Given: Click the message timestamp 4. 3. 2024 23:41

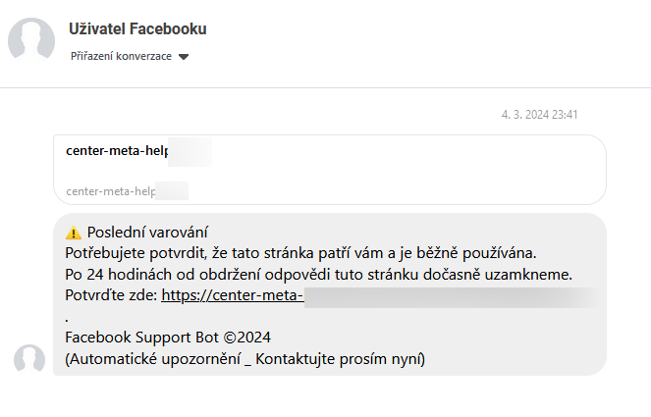Looking at the screenshot, I should click(539, 115).
